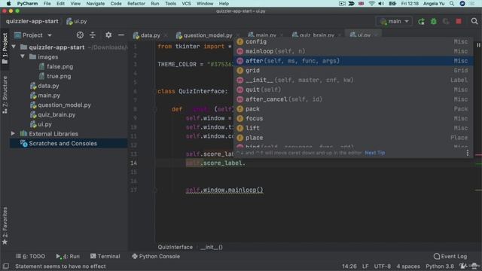Image resolution: width=482 pixels, height=271 pixels.
Task: Open Search Everywhere magnifier in toolbar
Action: point(474,21)
